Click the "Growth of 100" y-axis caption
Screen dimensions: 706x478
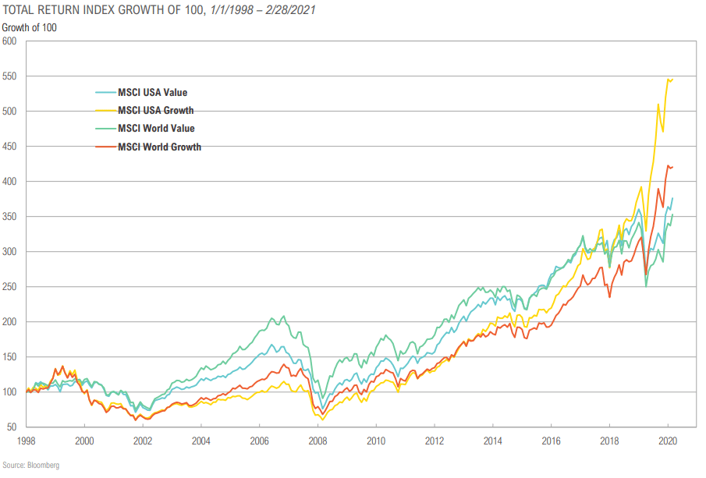(x=30, y=27)
